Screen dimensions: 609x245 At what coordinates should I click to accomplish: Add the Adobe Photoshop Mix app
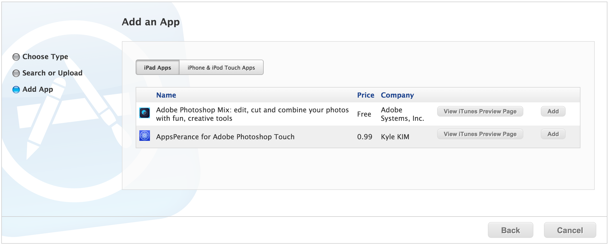(553, 111)
